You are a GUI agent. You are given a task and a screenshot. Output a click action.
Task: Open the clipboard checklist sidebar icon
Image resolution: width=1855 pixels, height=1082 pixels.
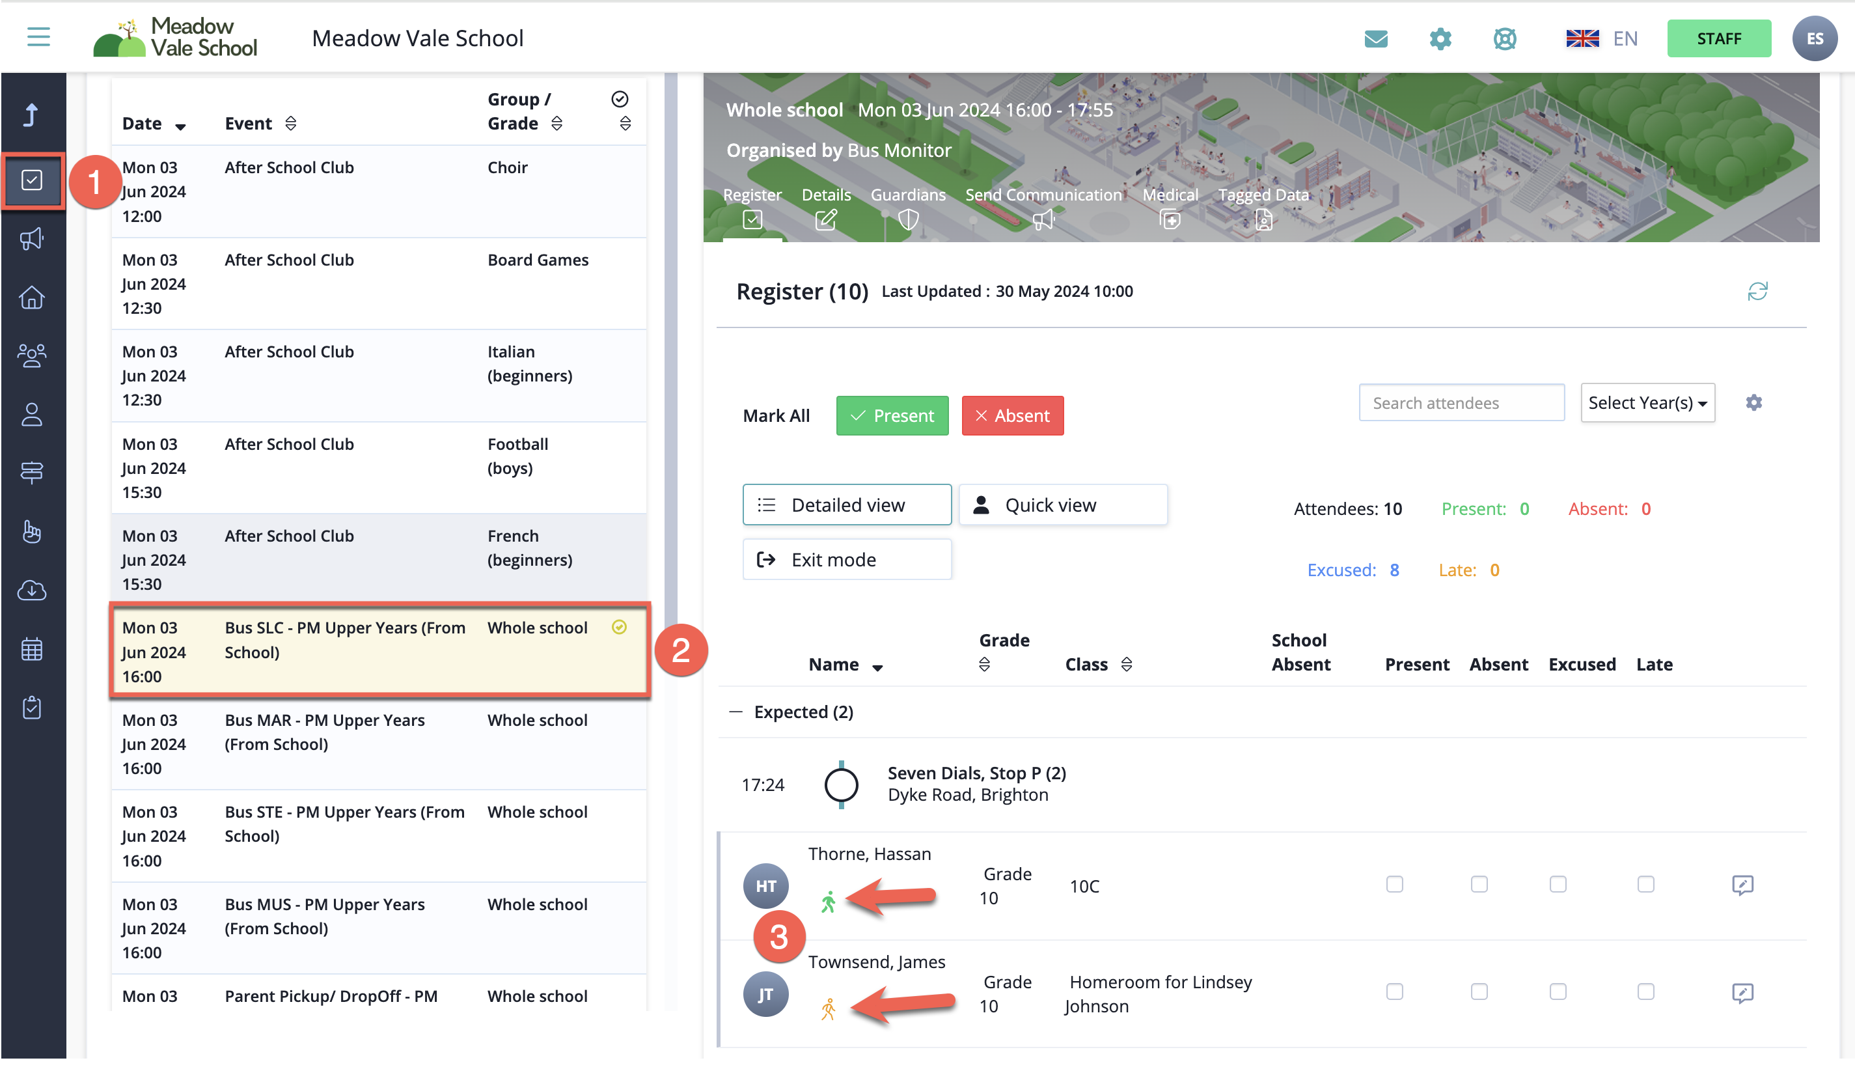[32, 708]
